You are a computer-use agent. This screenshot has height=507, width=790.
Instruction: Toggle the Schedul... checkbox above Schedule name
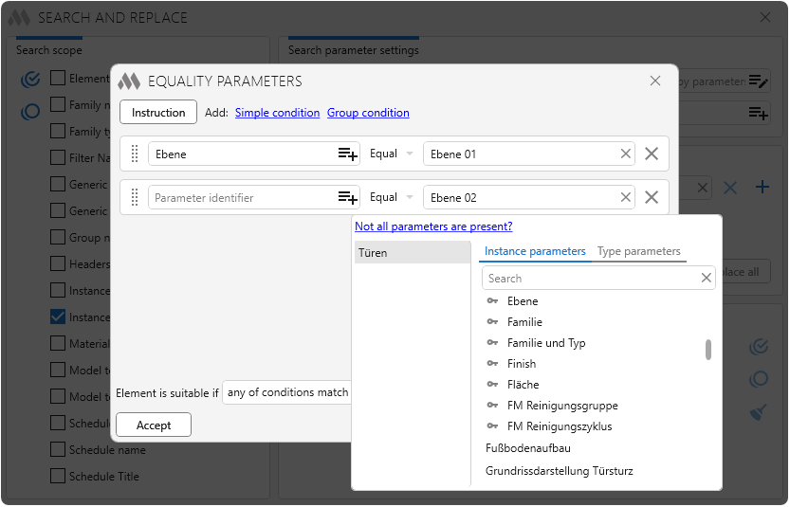pos(58,423)
